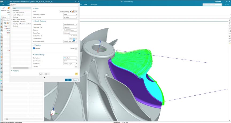Select Axis & Avoidance category
The height and width of the screenshot is (123, 231).
[x=18, y=12]
